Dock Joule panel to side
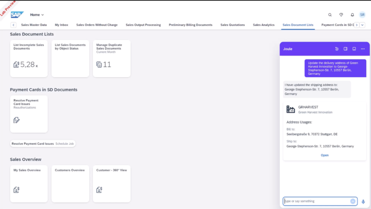 [x=345, y=49]
